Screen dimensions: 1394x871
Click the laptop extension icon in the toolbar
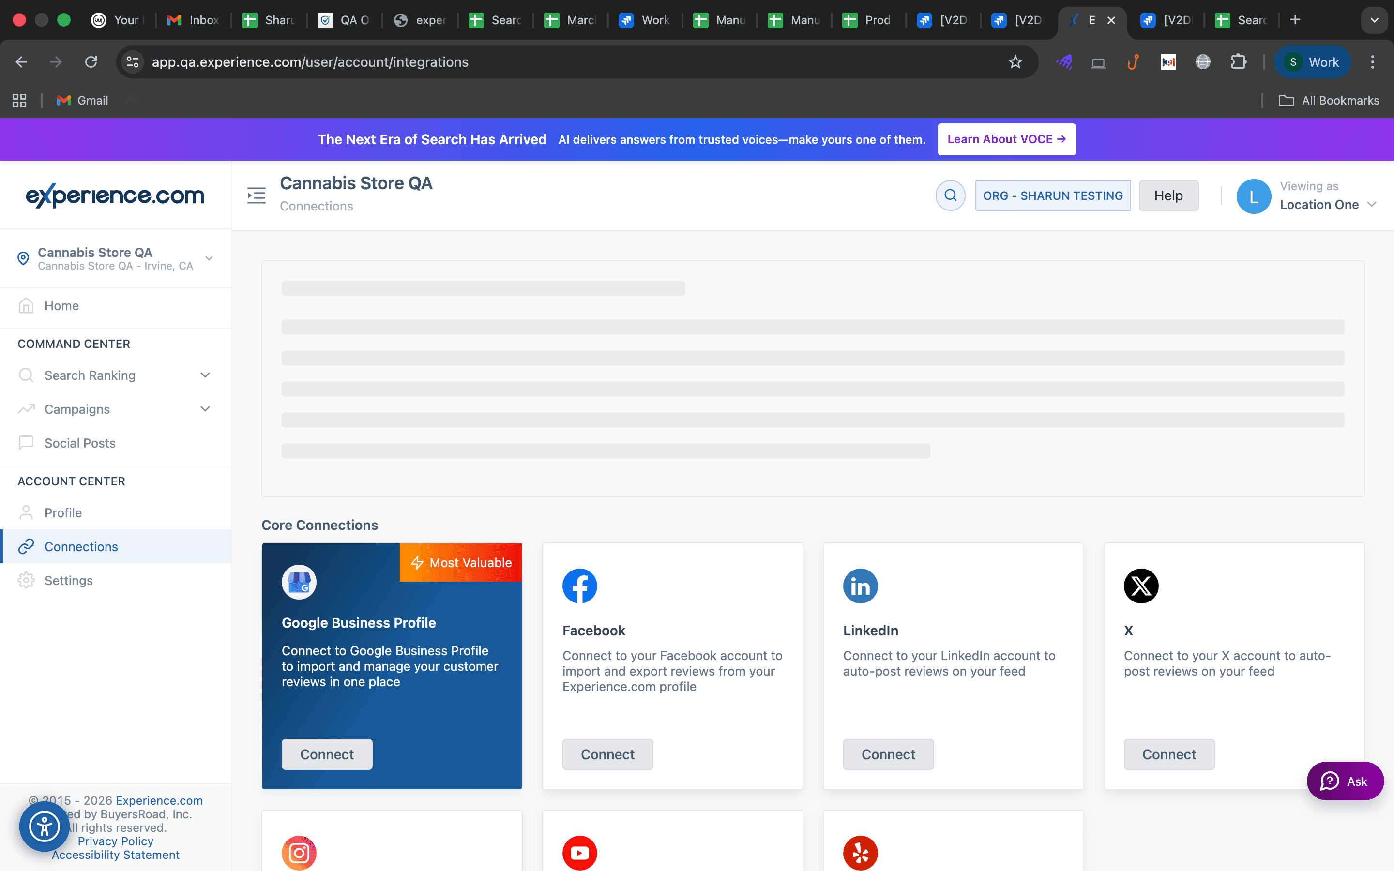(x=1098, y=63)
